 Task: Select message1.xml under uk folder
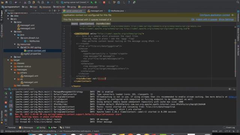point(29,82)
